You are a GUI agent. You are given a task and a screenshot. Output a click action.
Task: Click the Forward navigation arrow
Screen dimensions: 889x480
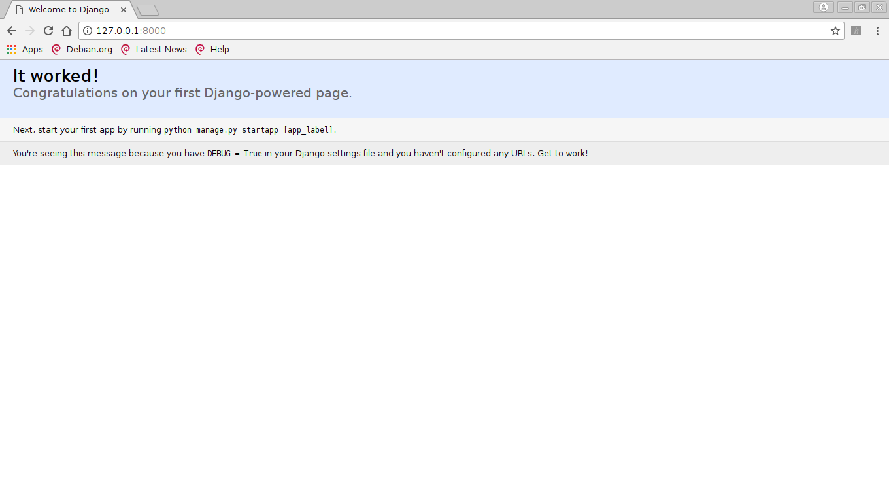click(30, 31)
